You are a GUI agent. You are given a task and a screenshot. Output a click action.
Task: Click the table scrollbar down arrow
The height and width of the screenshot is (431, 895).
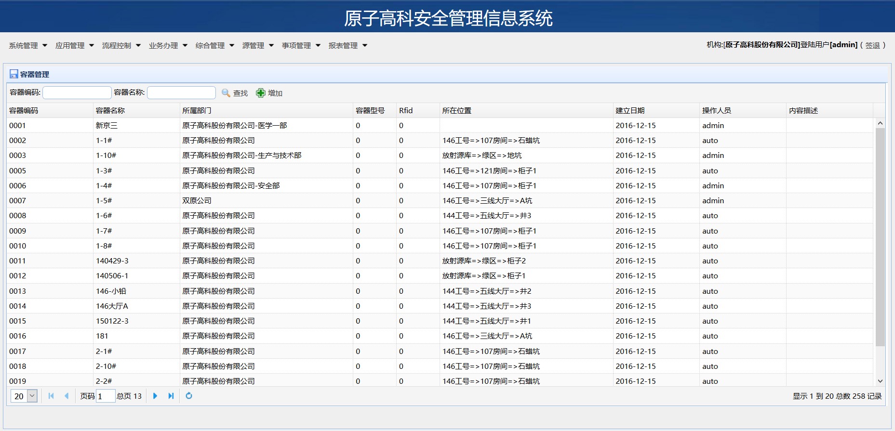point(880,381)
